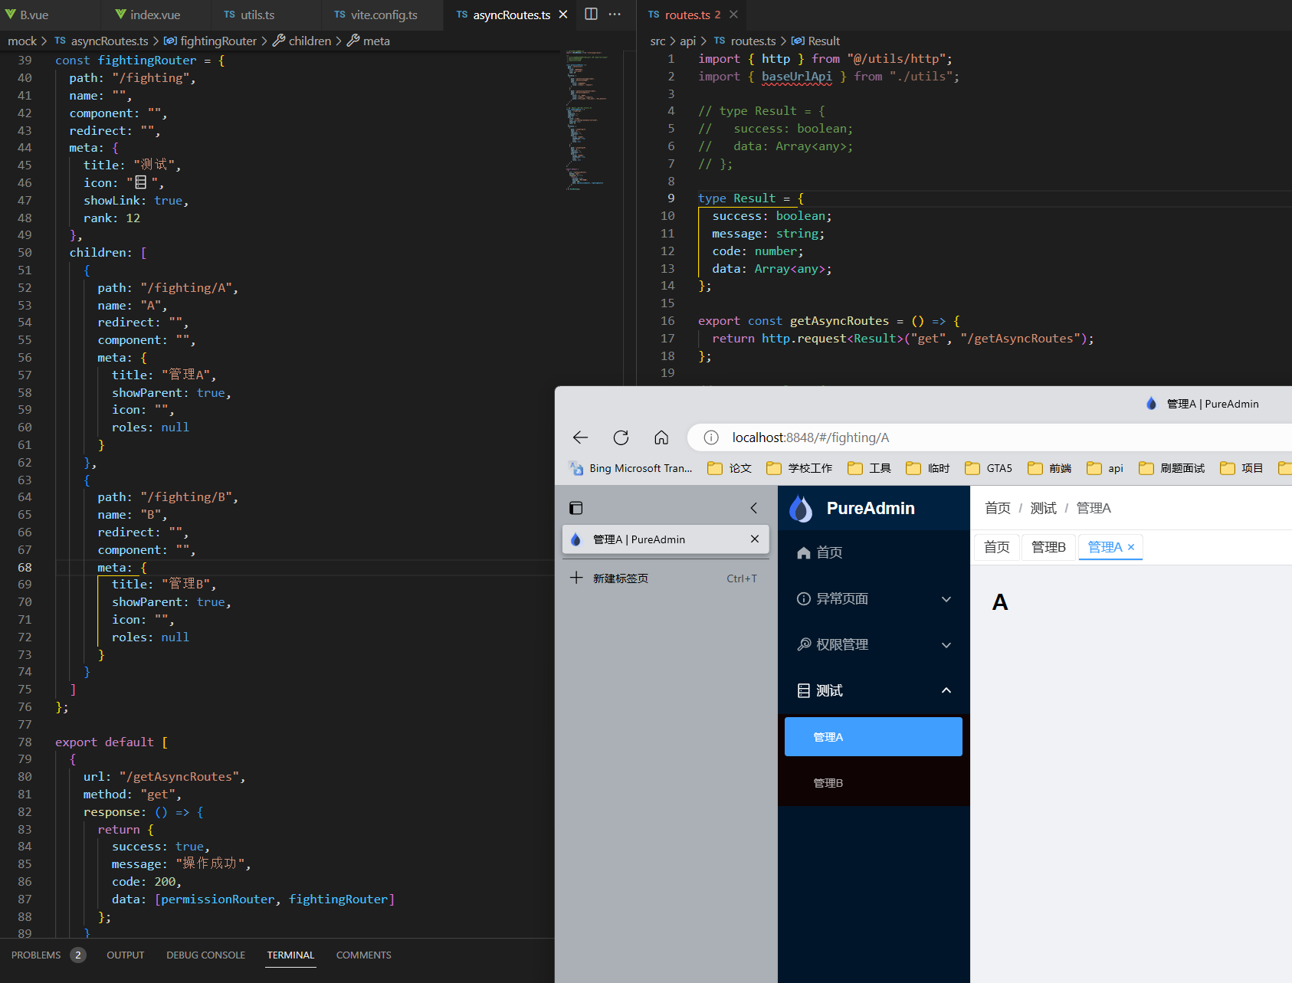Select the TERMINAL panel tab

pos(290,955)
